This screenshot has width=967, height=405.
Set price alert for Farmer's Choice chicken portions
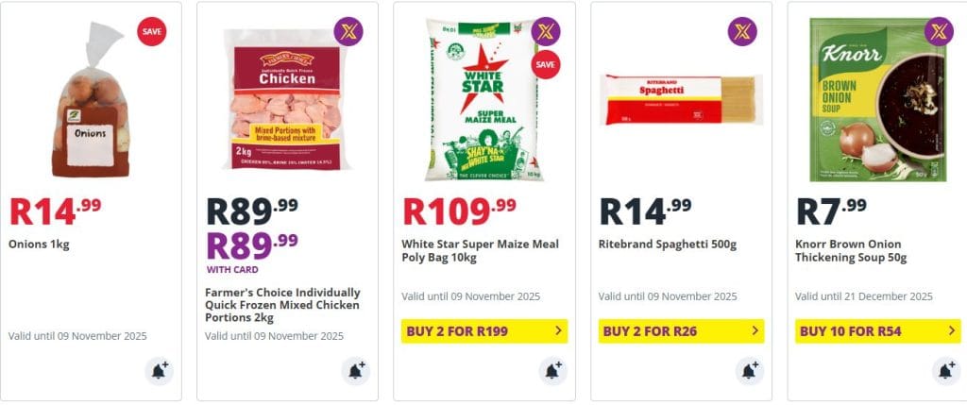(x=356, y=371)
